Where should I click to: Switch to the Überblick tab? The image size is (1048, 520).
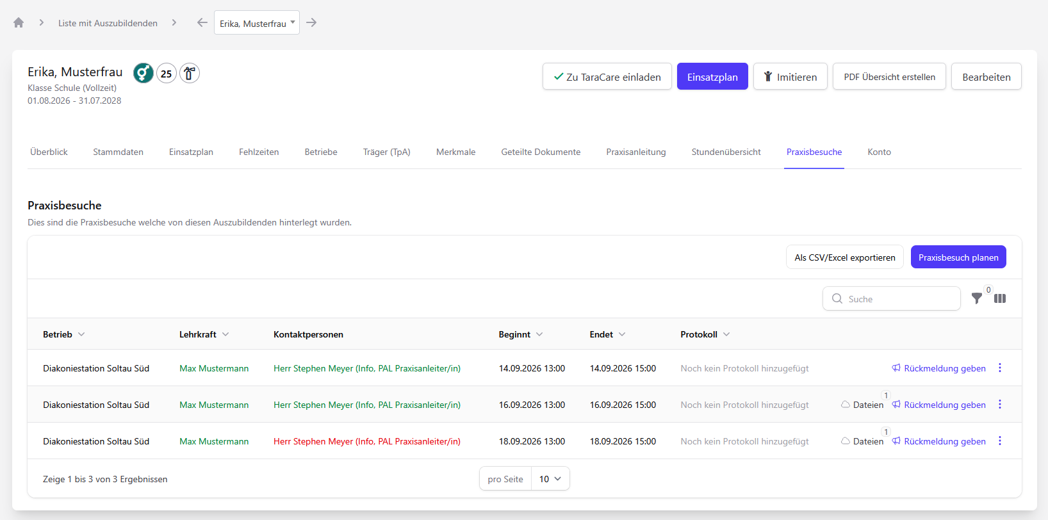(x=49, y=152)
